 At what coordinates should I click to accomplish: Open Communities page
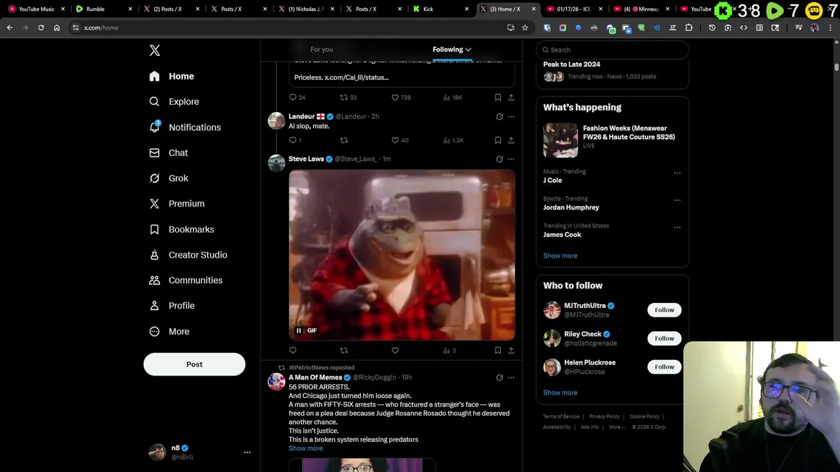186,280
